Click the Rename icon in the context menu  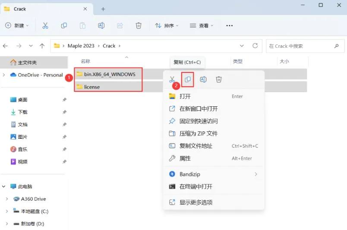(203, 79)
